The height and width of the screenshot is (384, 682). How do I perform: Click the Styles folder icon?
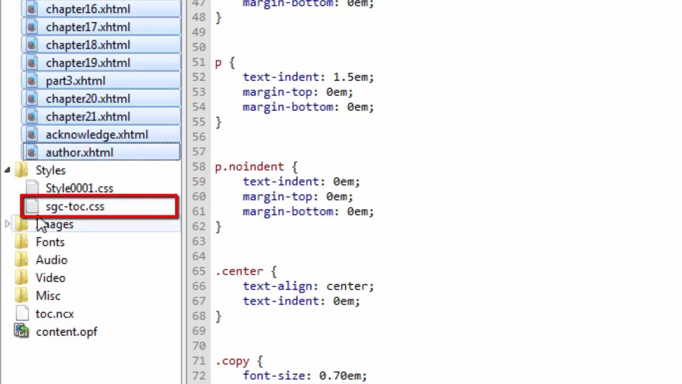(22, 170)
